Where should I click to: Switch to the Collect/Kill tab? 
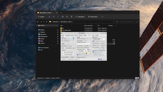click(68, 35)
